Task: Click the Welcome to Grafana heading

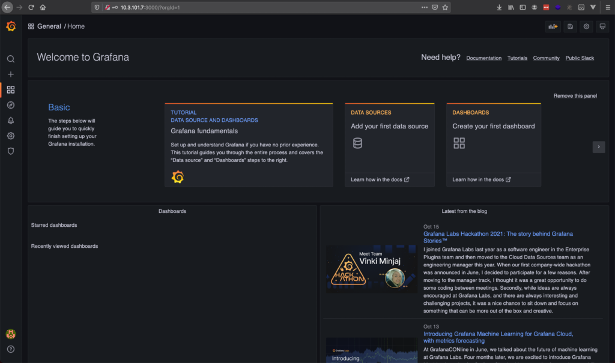Action: click(83, 57)
